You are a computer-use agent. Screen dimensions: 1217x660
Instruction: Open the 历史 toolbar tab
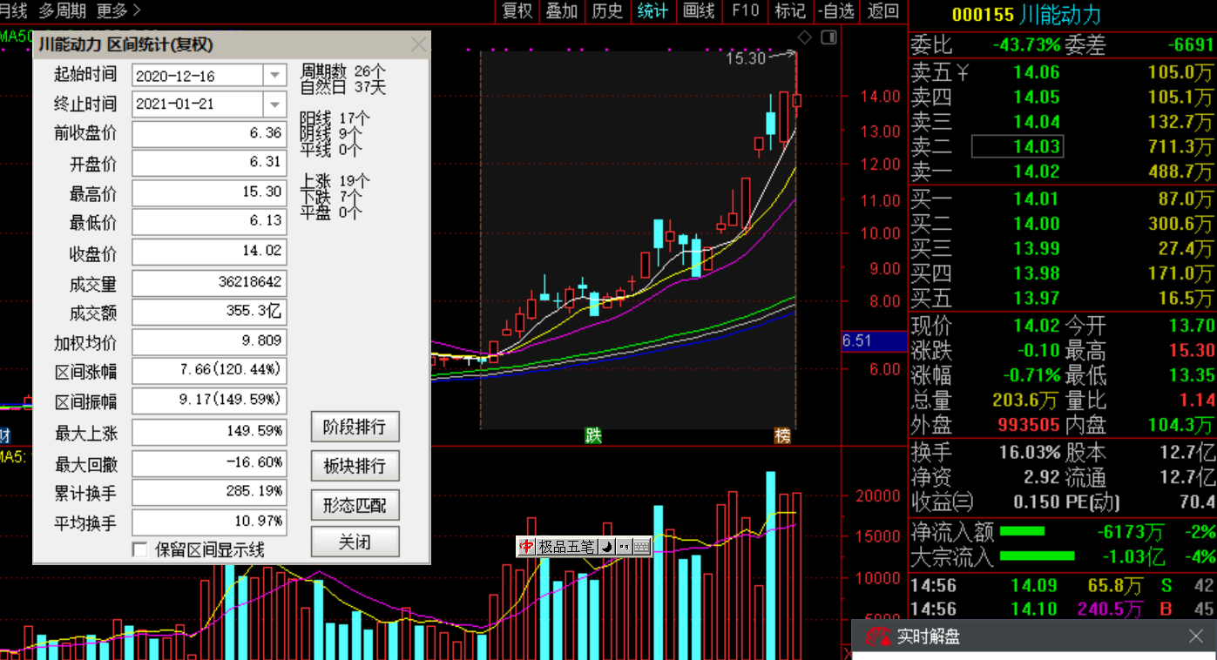[607, 10]
